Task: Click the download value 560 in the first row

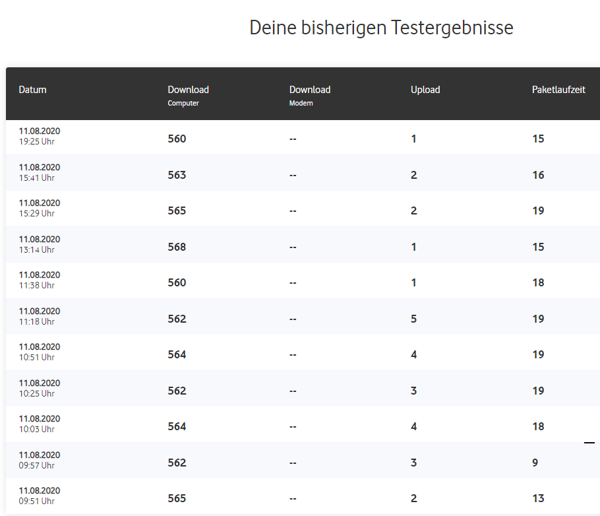Action: (177, 139)
